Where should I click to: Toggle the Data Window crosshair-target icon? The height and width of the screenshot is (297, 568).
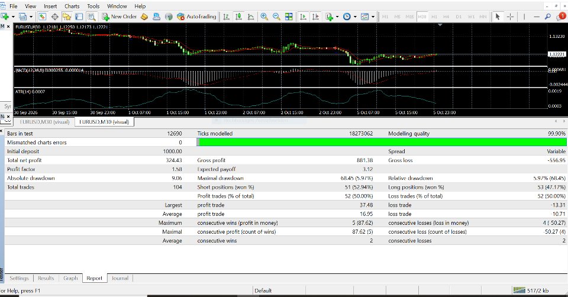coord(54,17)
